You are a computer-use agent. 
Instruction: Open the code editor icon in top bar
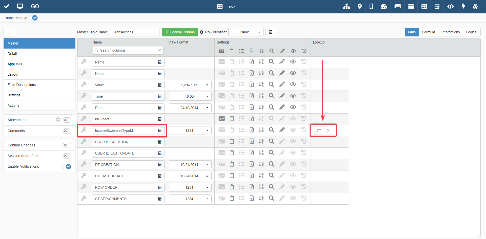pos(450,7)
